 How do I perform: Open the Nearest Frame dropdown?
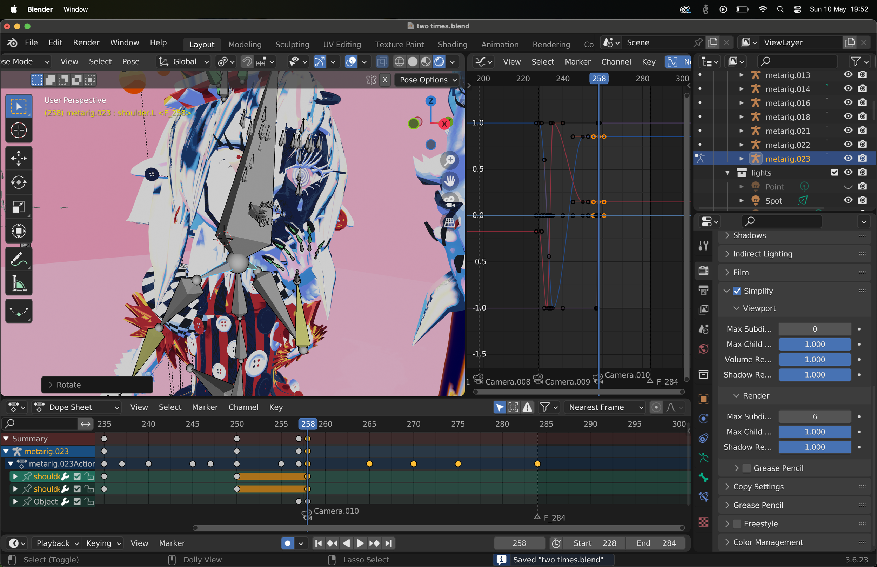605,408
